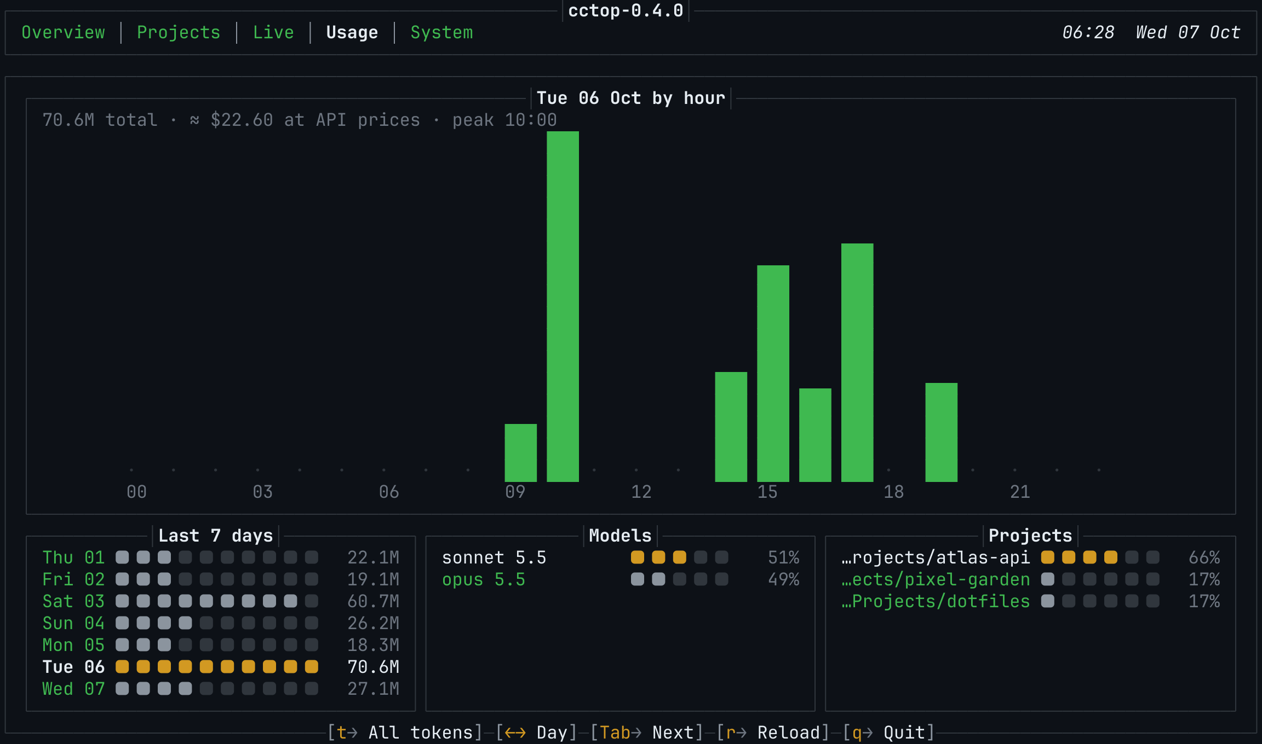Click the 66% value for atlas-api
Viewport: 1262px width, 744px height.
click(1204, 557)
